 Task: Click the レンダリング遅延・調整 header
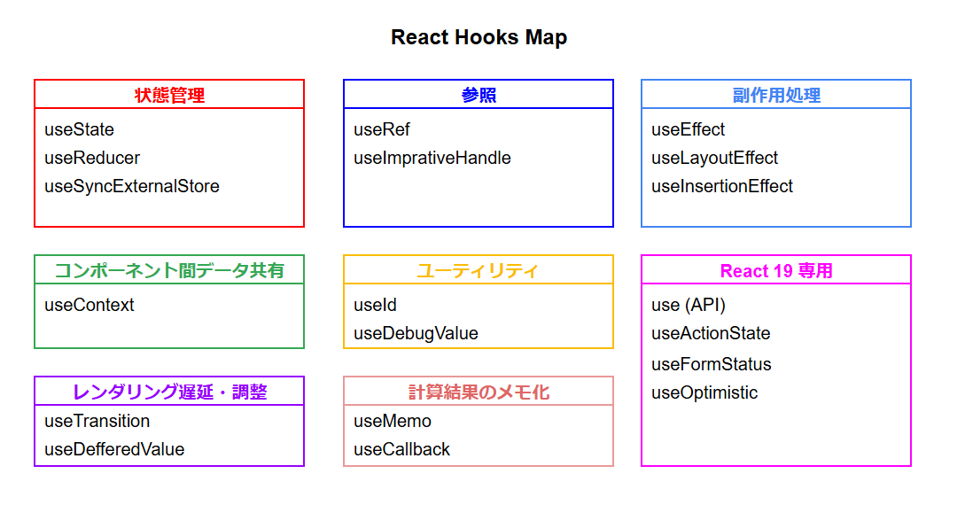tap(169, 392)
